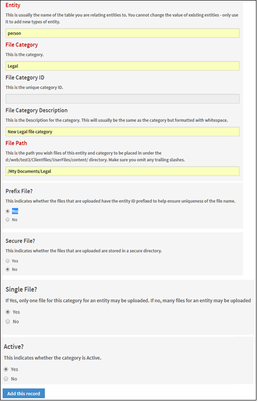Click the text 'This is the unique category ID.'
This screenshot has width=258, height=402.
click(34, 87)
